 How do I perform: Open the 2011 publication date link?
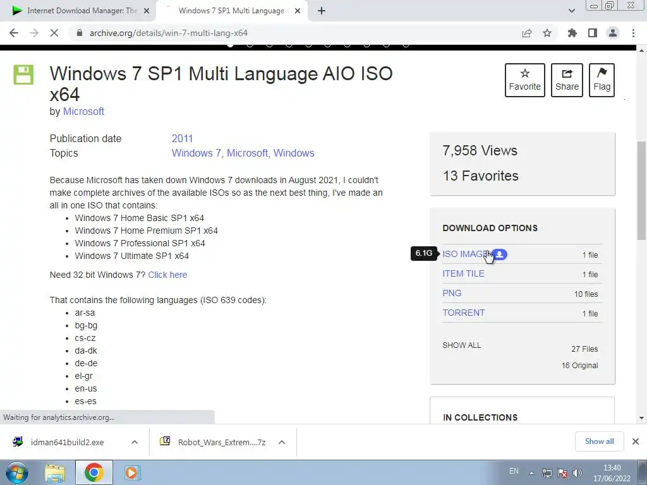coord(183,138)
